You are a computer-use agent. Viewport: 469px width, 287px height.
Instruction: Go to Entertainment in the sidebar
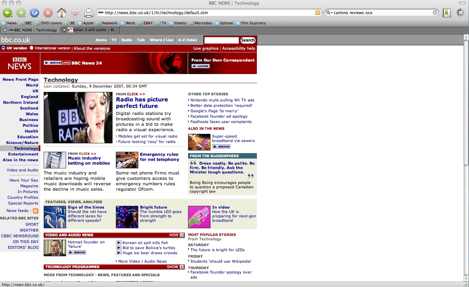pyautogui.click(x=23, y=154)
